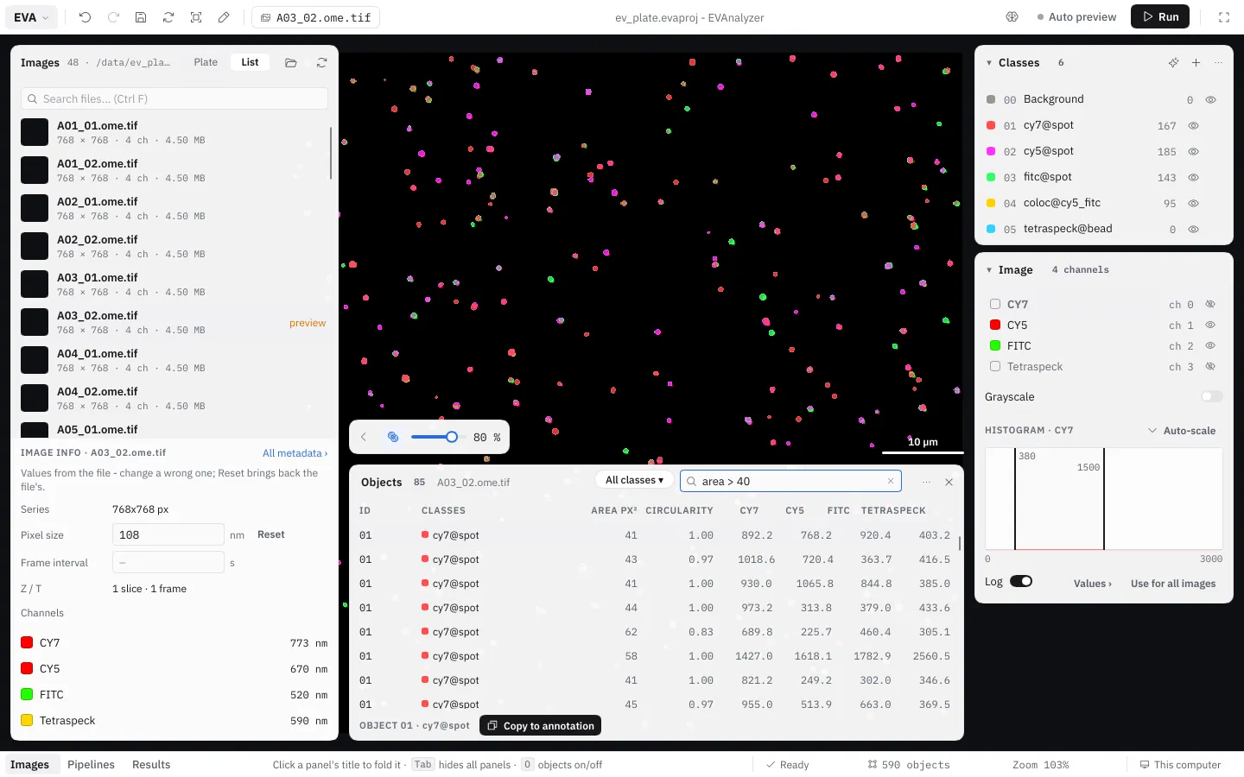Open the brain model icon near Auto preview
This screenshot has width=1244, height=777.
pos(1012,17)
